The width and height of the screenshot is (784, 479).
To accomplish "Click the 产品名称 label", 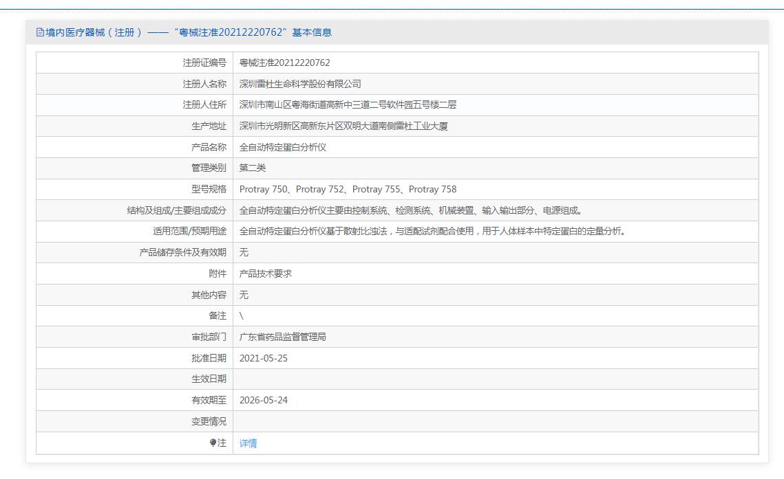I will (209, 147).
